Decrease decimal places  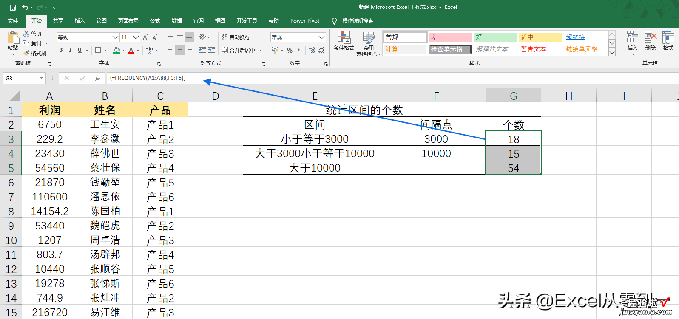(x=321, y=50)
